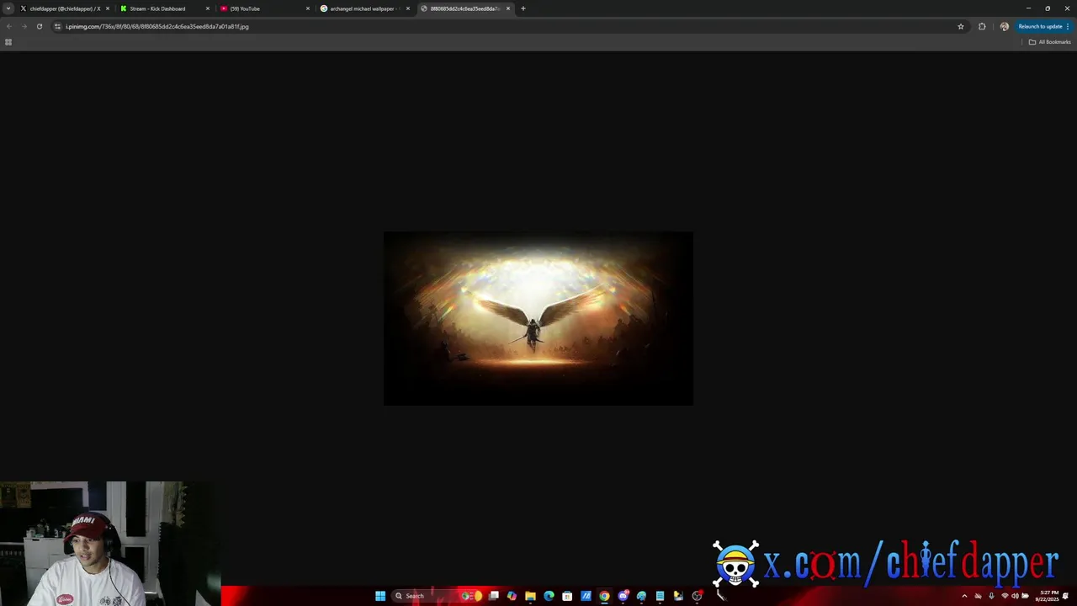Open the Apps grid icon in bookmarks bar
1077x606 pixels.
[8, 42]
